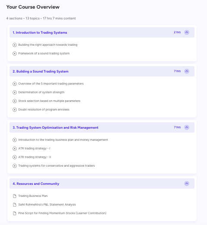207x225 pixels.
Task: Click play icon beside Doubt resolution of program enrollees
Action: [15, 110]
